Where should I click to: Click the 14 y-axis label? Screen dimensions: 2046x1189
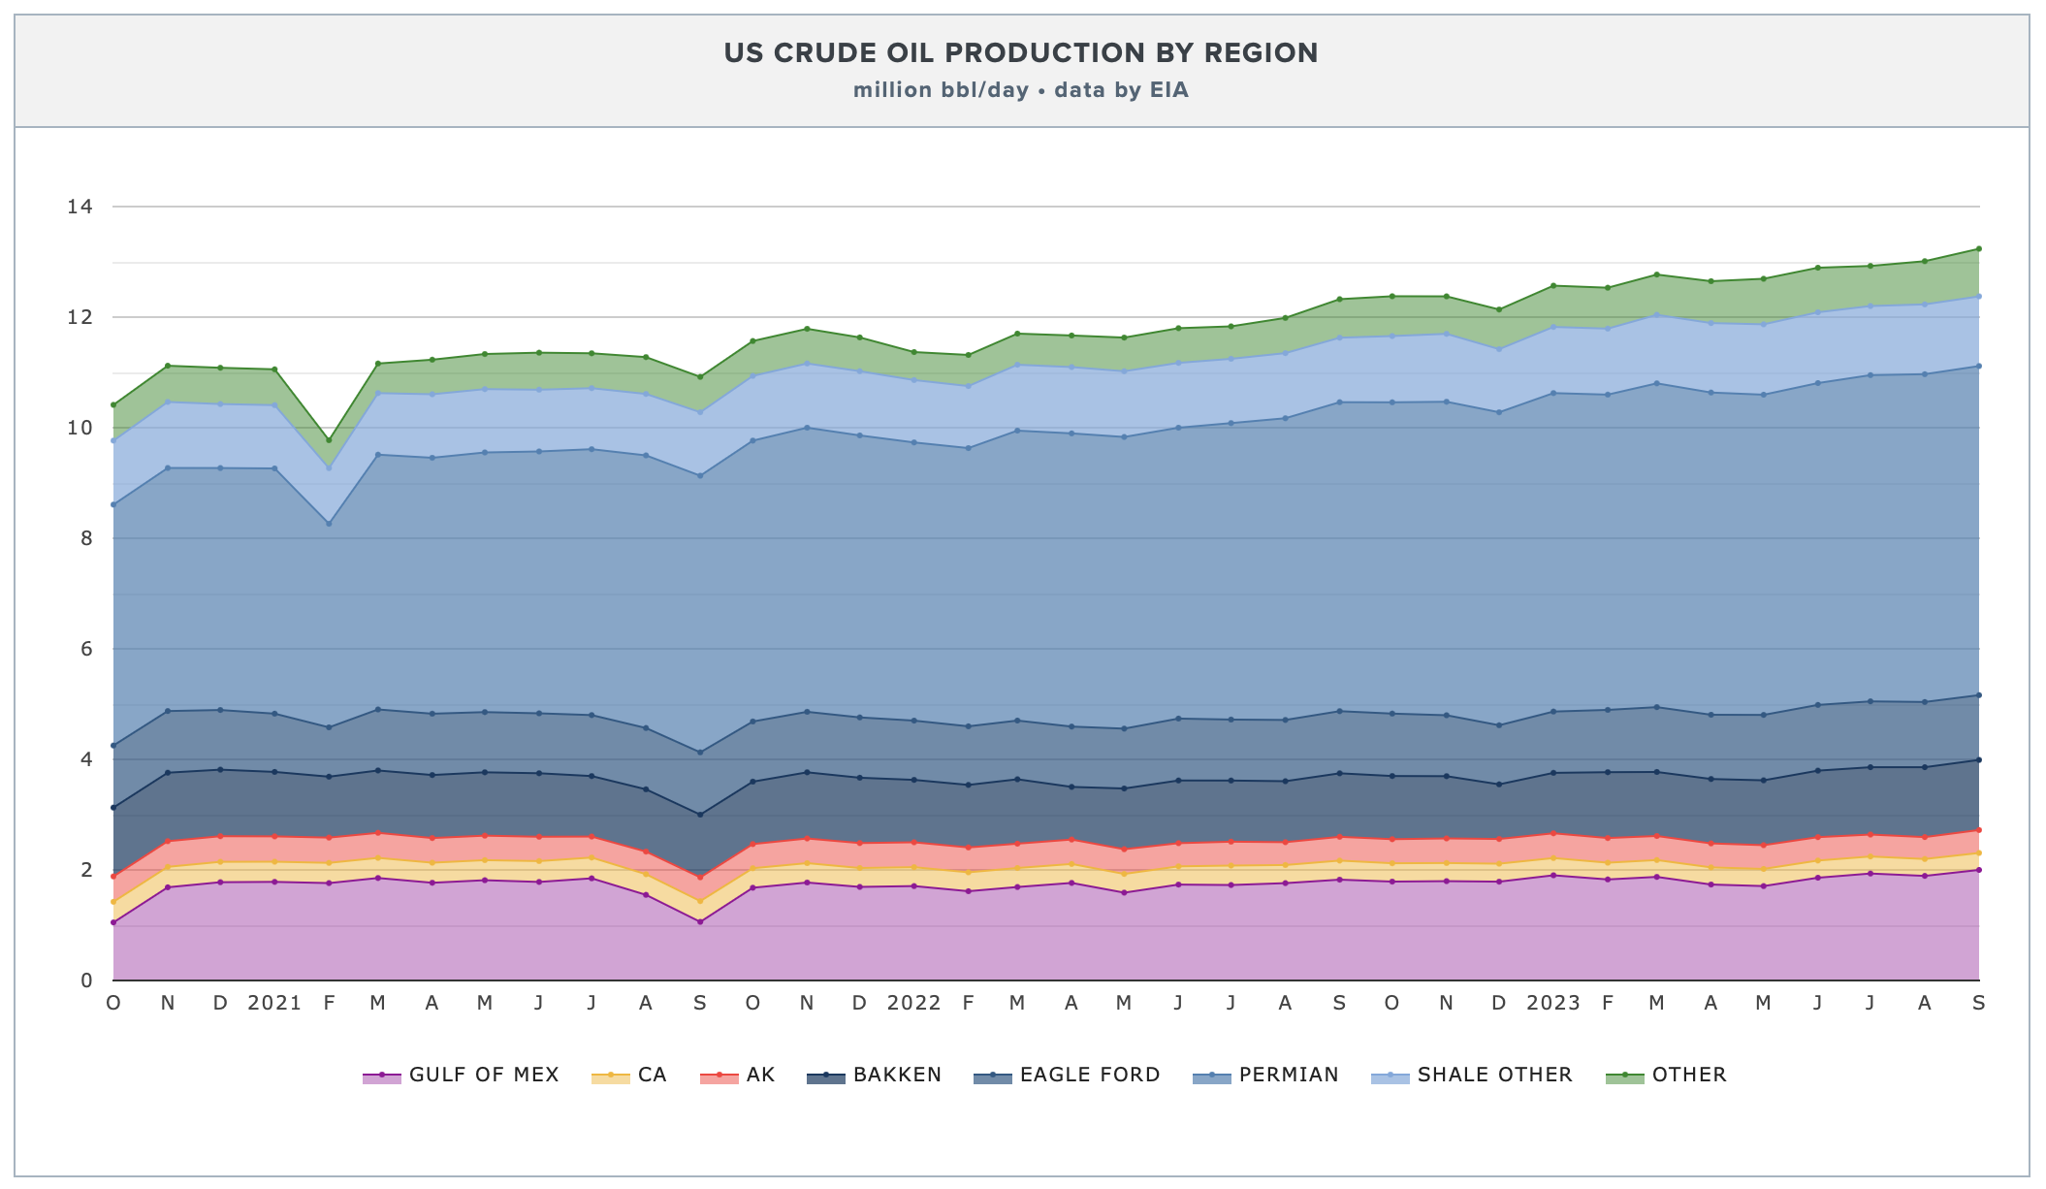80,207
